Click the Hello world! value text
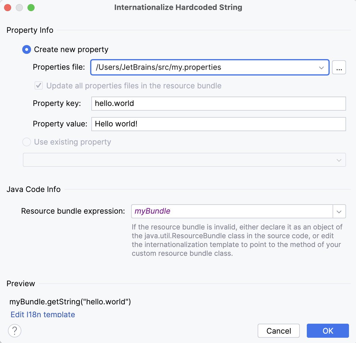This screenshot has width=356, height=343. click(116, 124)
